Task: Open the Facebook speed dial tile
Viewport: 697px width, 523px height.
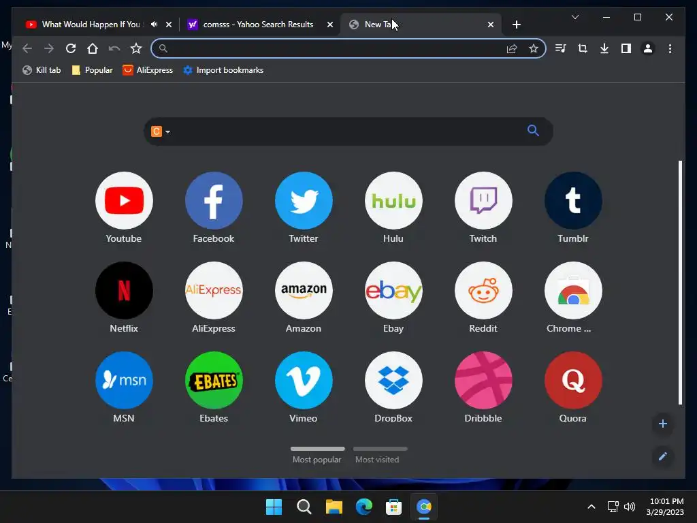Action: pos(214,201)
